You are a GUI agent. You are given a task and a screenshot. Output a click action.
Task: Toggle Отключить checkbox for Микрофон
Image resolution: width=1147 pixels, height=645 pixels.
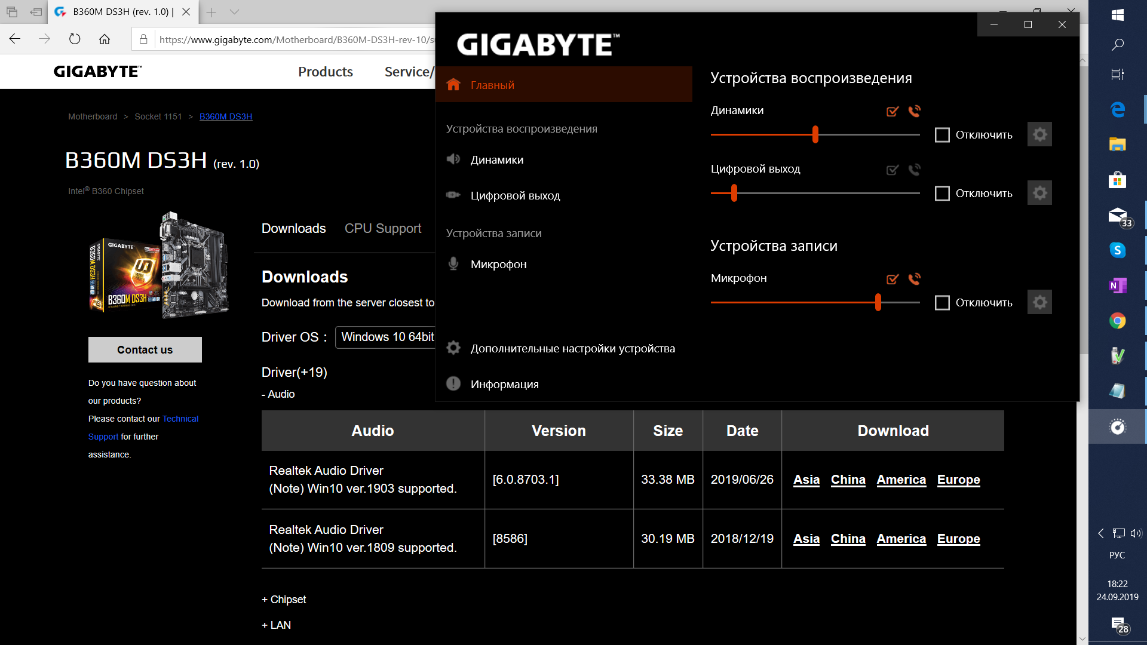942,303
